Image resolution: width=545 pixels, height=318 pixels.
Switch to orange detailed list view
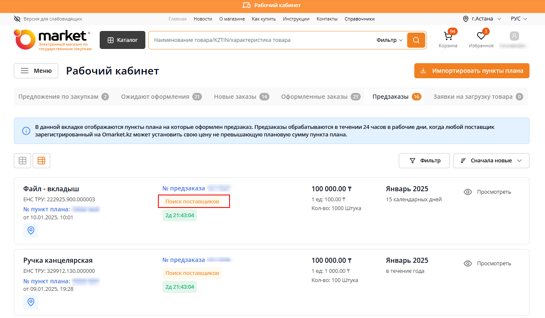[41, 161]
